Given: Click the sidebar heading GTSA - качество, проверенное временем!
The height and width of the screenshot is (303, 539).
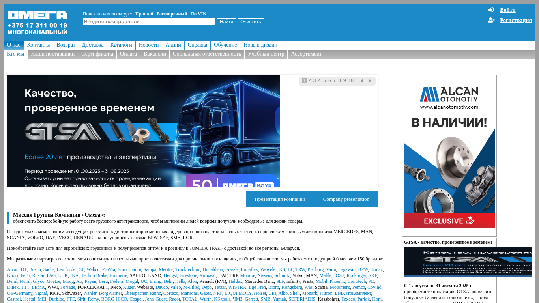Looking at the screenshot, I should click(x=448, y=242).
